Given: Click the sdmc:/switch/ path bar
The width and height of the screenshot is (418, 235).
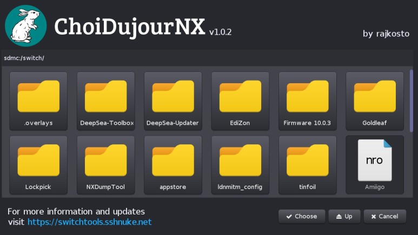Looking at the screenshot, I should coord(208,58).
